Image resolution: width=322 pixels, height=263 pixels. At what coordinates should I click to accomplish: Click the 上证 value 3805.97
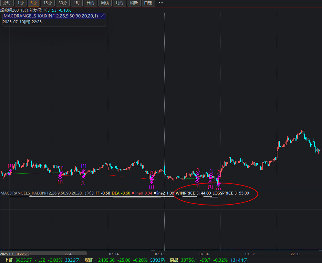pyautogui.click(x=24, y=260)
